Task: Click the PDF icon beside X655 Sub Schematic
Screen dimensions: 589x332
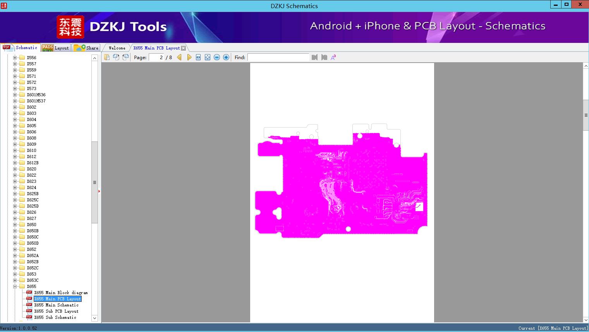Action: 29,317
